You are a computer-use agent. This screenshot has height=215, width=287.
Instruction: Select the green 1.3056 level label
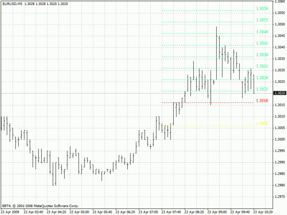point(262,8)
